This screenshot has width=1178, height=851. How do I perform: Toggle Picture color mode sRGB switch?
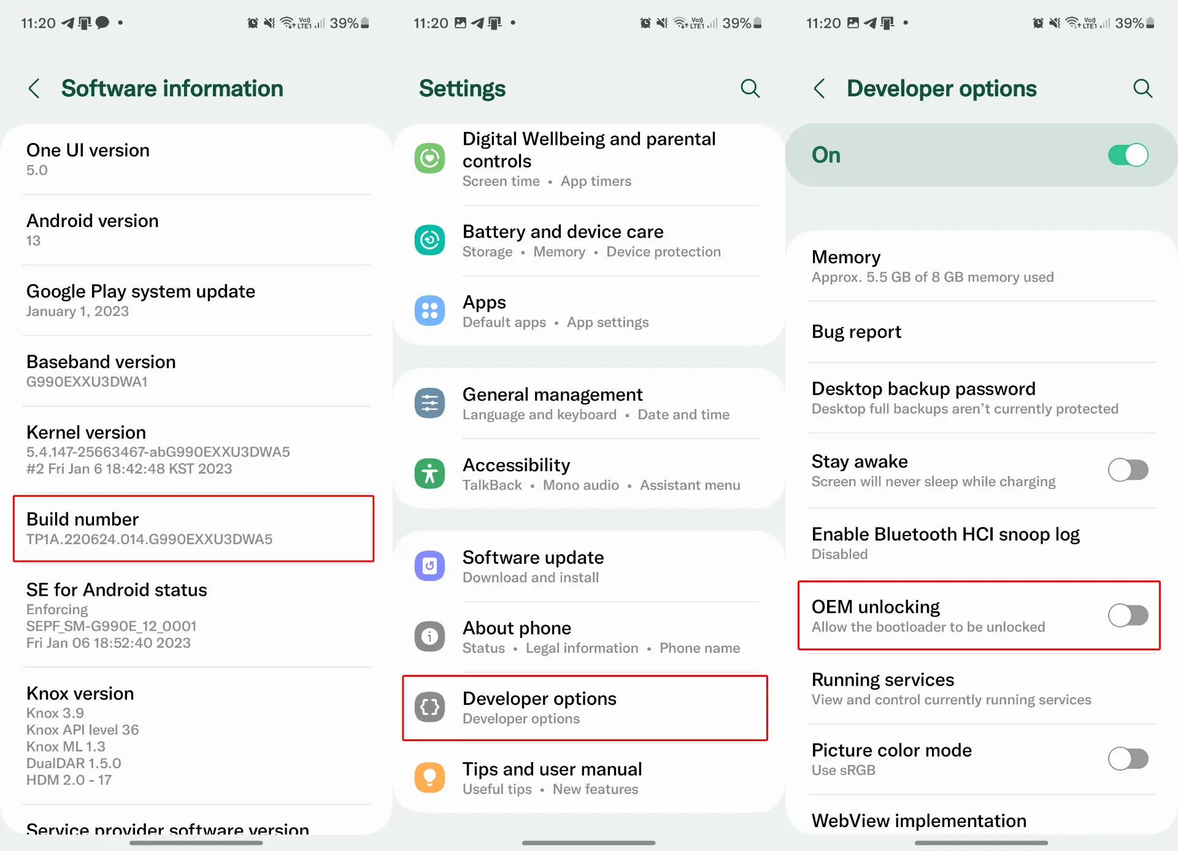tap(1128, 759)
